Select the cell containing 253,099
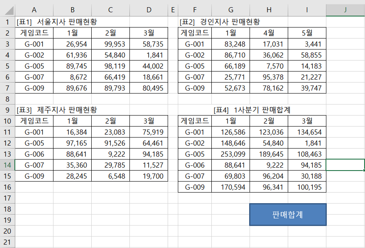This screenshot has width=365, height=248. (230, 154)
